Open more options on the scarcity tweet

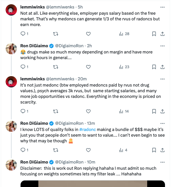point(162,79)
